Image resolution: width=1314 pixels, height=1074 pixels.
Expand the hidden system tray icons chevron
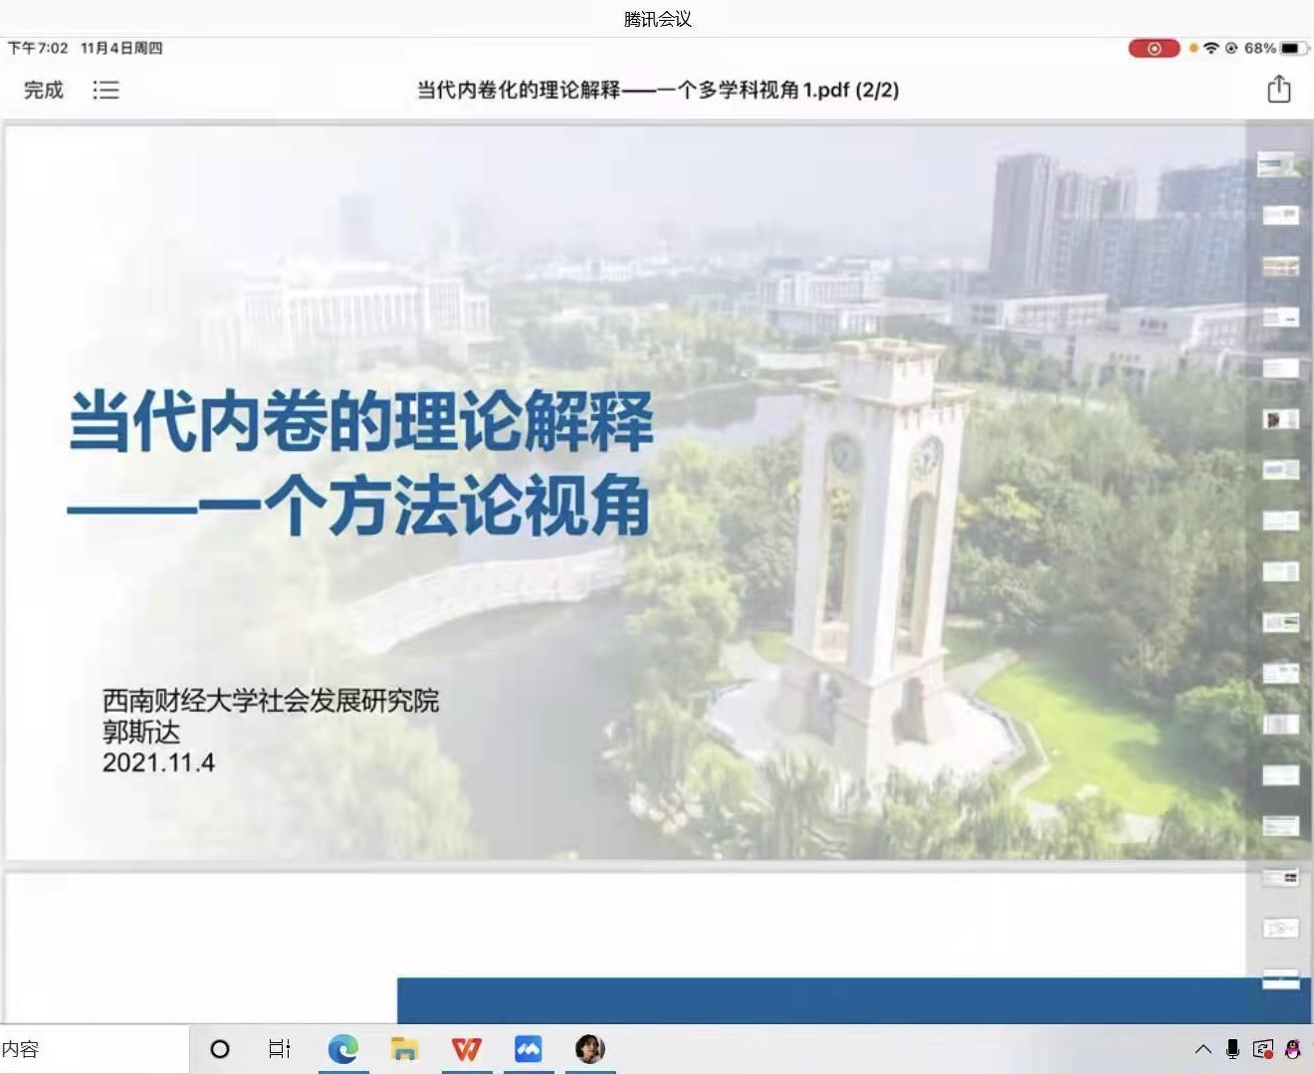(1203, 1049)
